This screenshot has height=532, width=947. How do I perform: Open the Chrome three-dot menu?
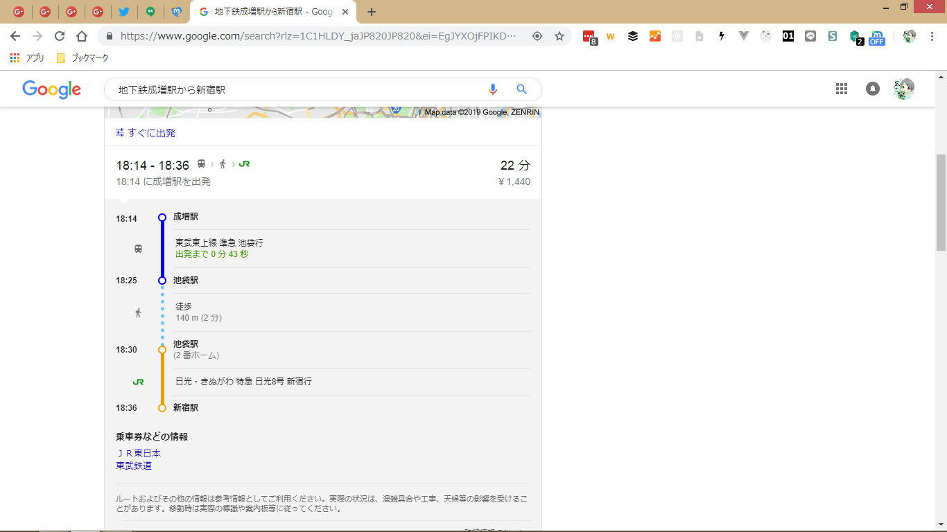pyautogui.click(x=932, y=36)
